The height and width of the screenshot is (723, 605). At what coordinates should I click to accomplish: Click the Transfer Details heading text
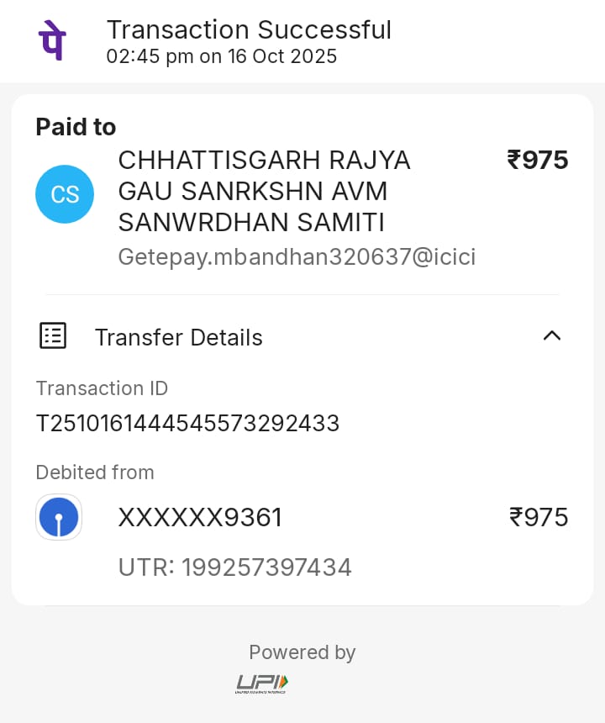click(178, 337)
